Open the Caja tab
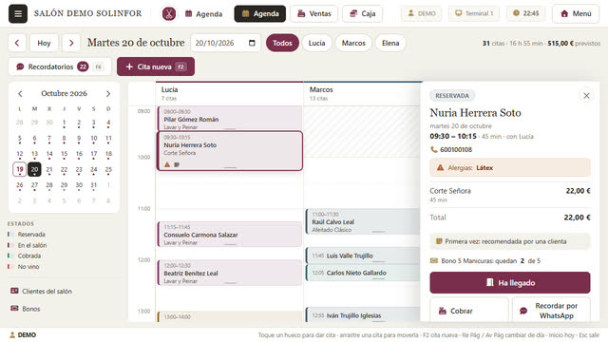Image resolution: width=608 pixels, height=342 pixels. click(x=362, y=13)
